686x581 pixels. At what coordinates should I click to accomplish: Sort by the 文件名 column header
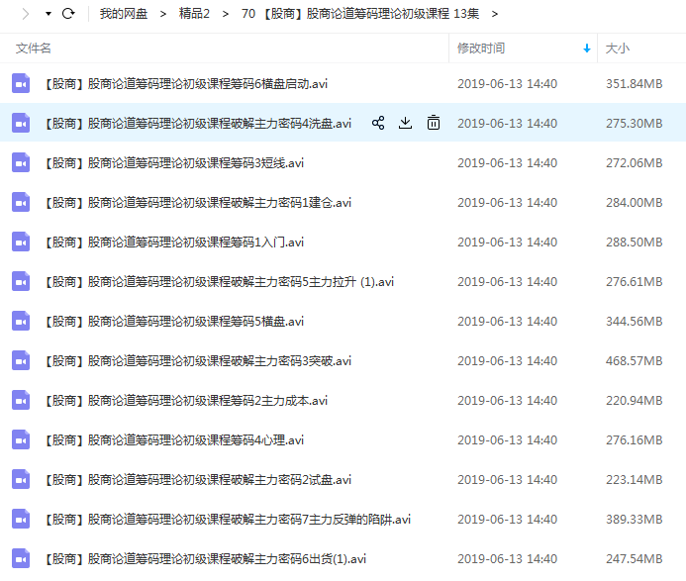(34, 48)
